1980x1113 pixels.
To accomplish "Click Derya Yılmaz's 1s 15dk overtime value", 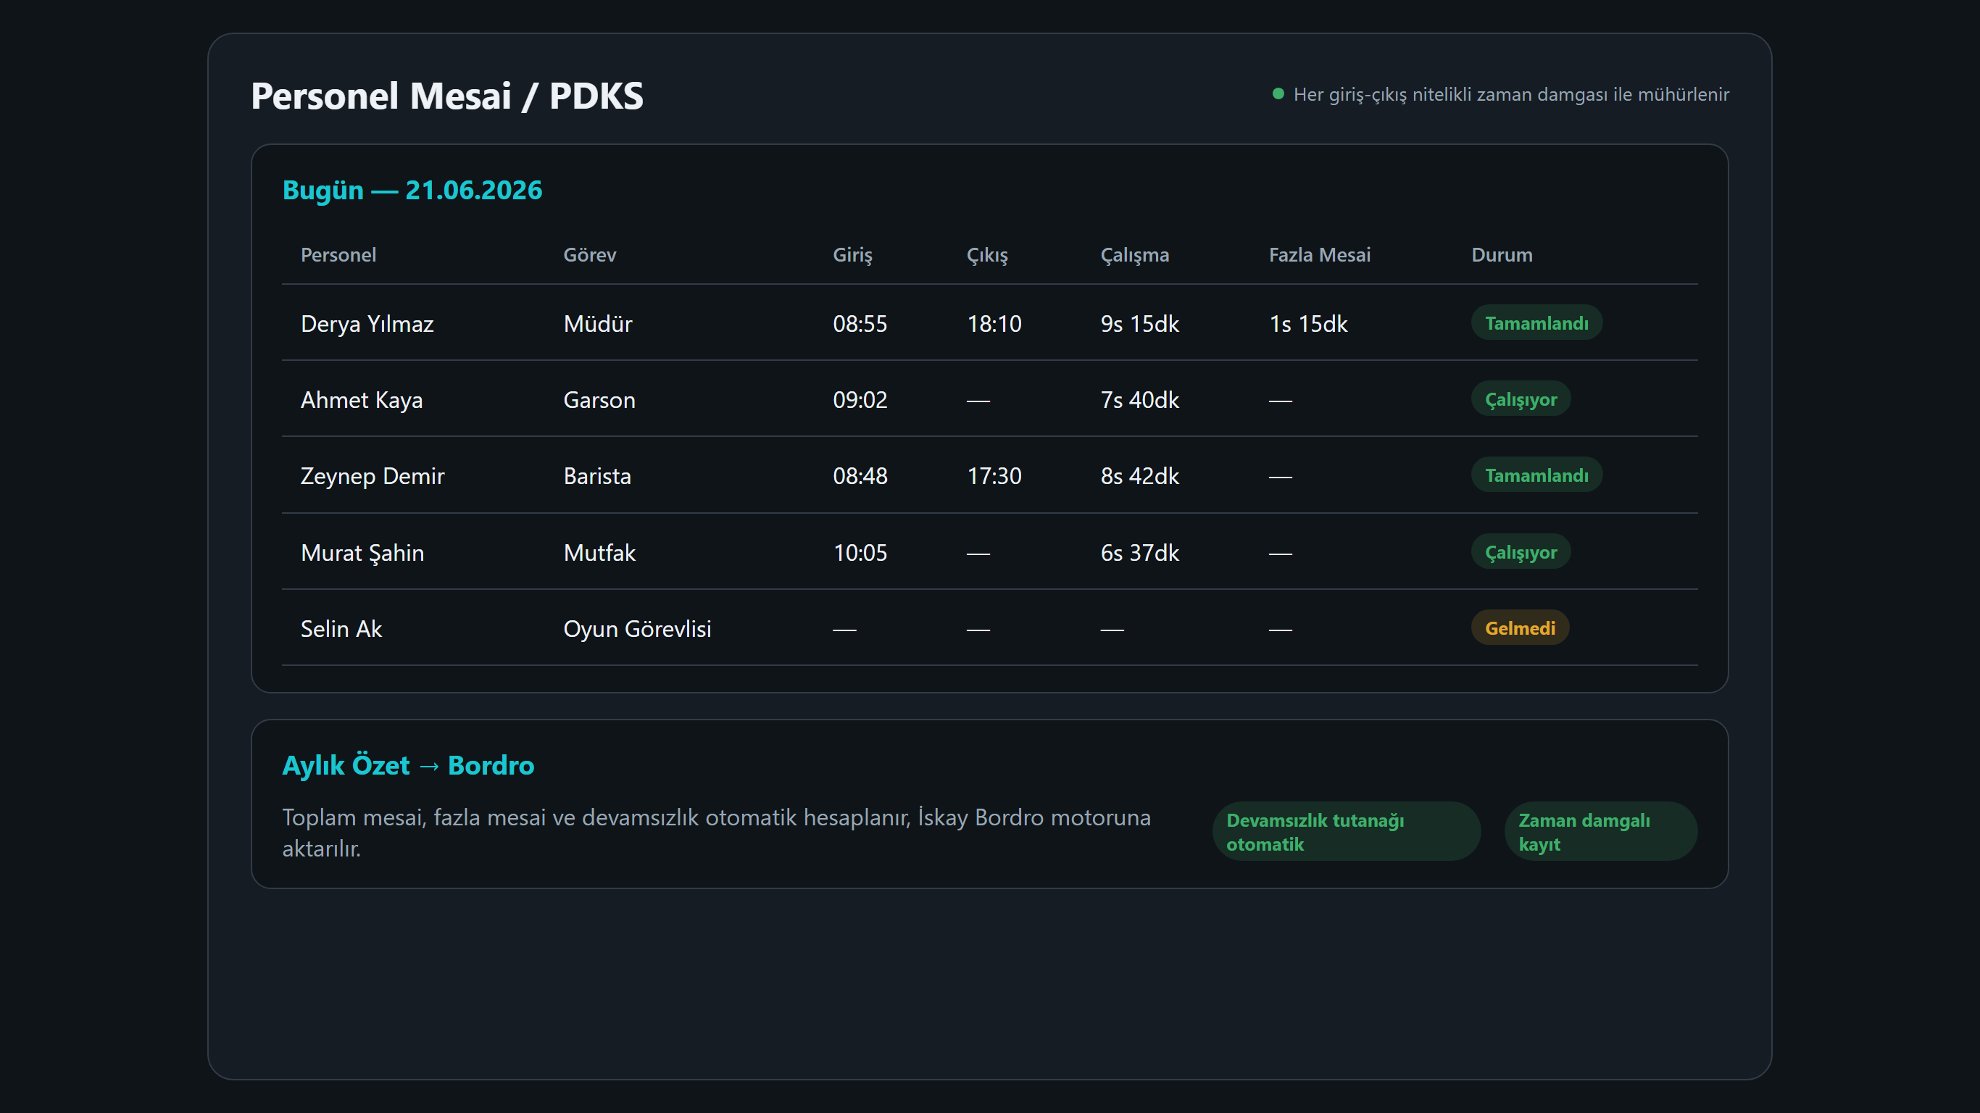I will click(1308, 324).
